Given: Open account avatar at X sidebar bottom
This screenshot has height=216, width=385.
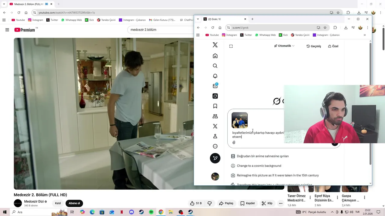Looking at the screenshot, I should pos(215,176).
